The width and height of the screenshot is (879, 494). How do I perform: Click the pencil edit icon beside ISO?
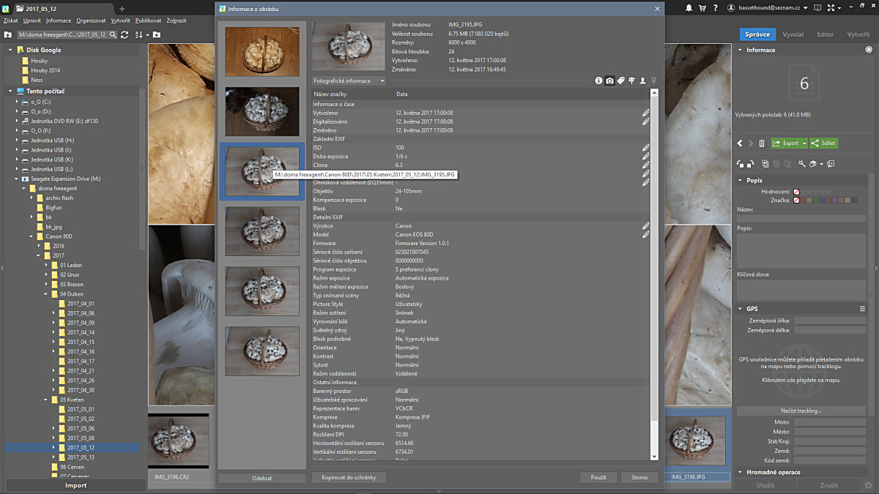(x=646, y=148)
